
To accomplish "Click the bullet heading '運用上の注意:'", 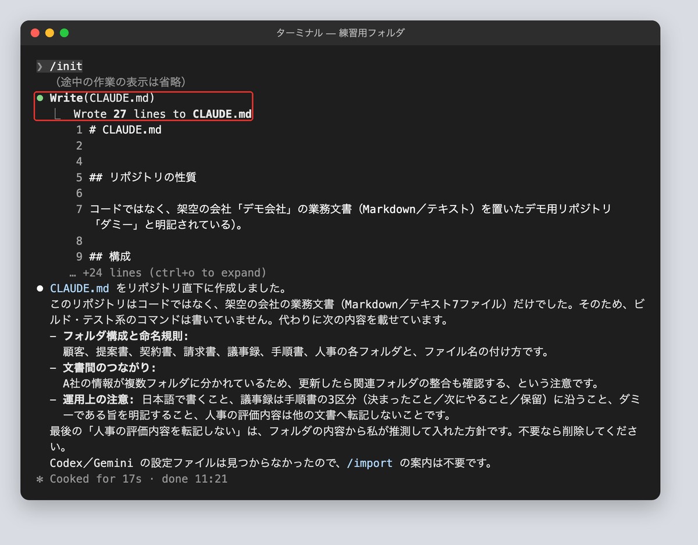I will click(x=99, y=399).
